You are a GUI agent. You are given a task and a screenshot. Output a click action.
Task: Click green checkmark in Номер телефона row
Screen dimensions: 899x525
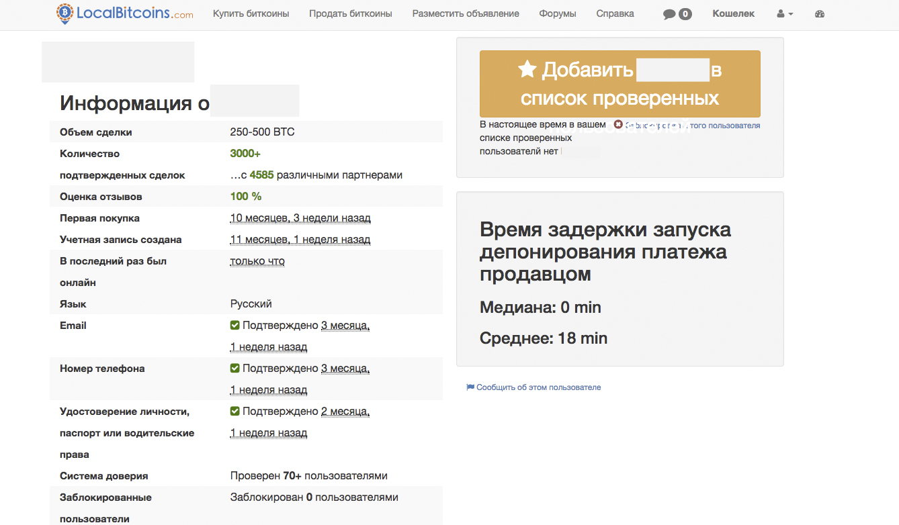[234, 369]
